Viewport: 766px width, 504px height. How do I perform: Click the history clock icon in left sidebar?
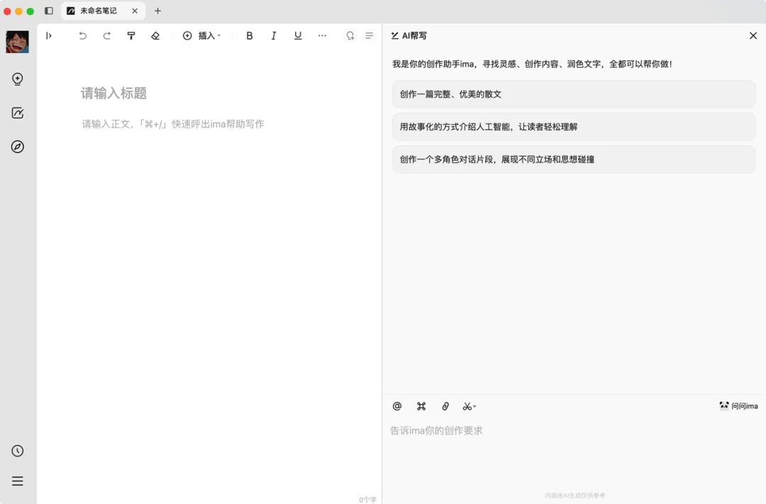click(x=17, y=451)
